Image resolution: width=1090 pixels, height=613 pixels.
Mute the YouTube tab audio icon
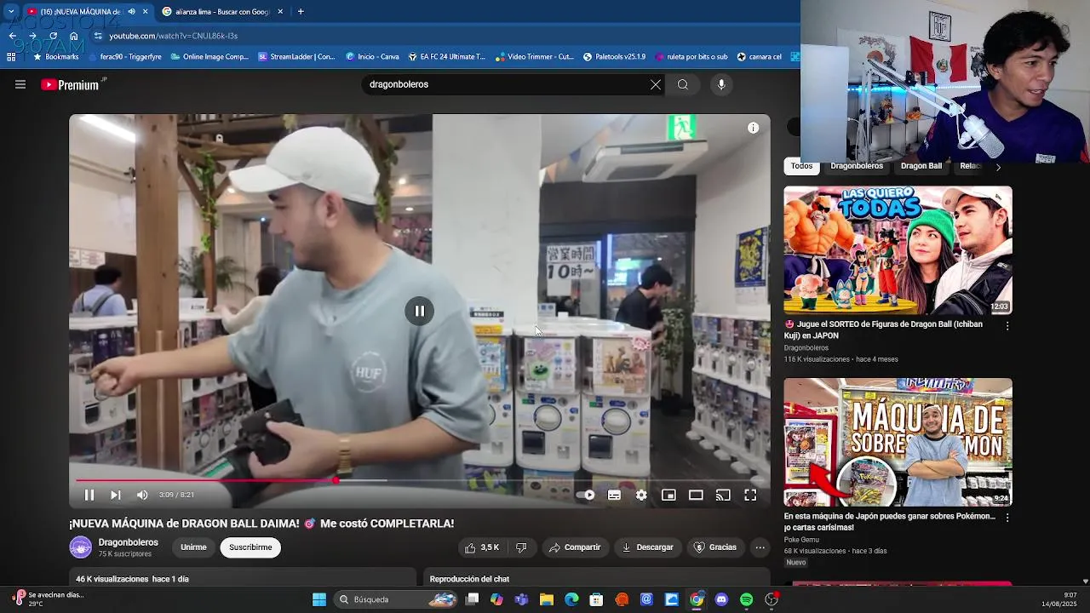(x=131, y=12)
